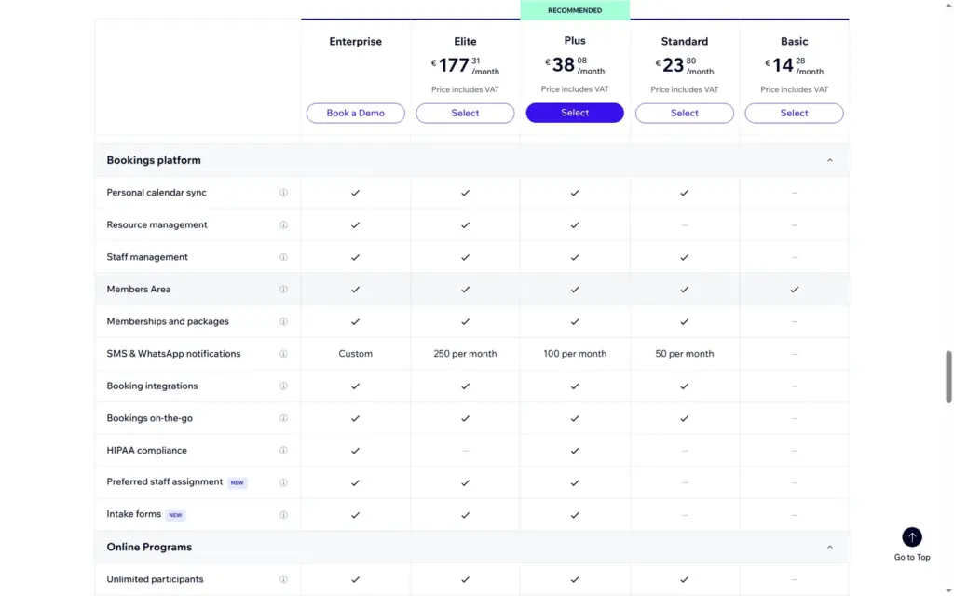Image resolution: width=954 pixels, height=596 pixels.
Task: Click Members Area checkmark in Basic column
Action: point(794,290)
